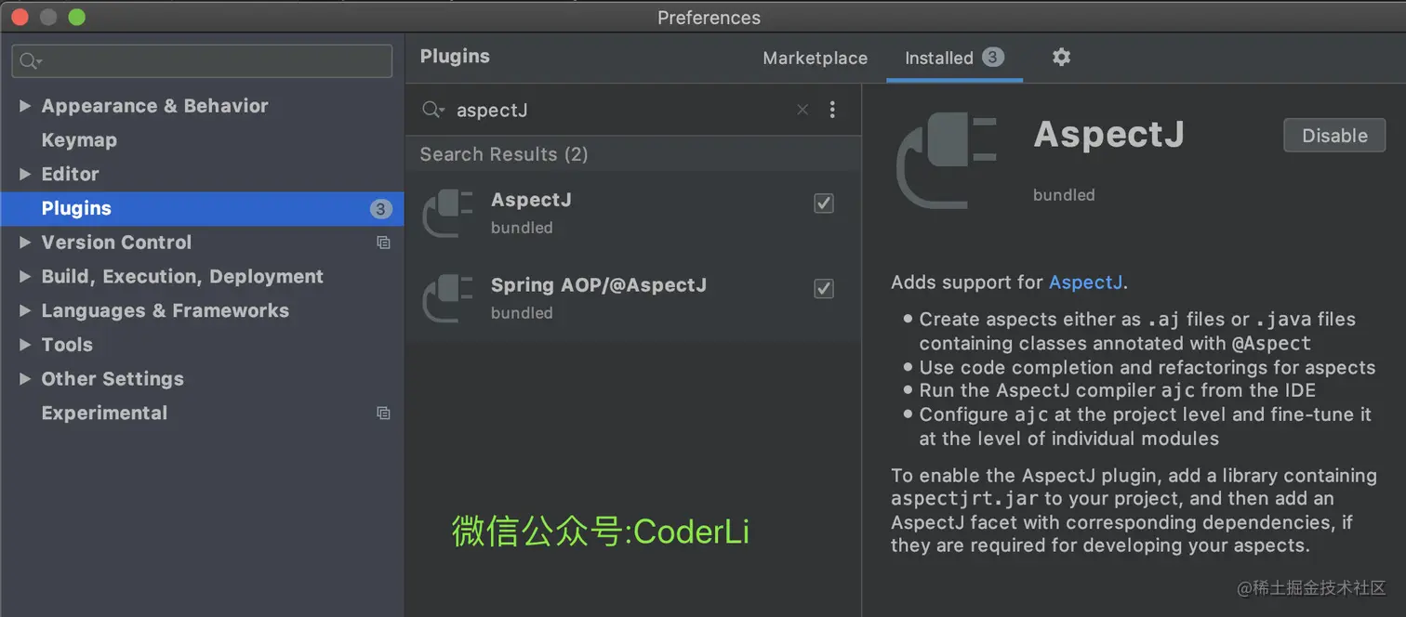Click the AspectJ plugin icon in search results
1406x617 pixels.
tap(447, 212)
